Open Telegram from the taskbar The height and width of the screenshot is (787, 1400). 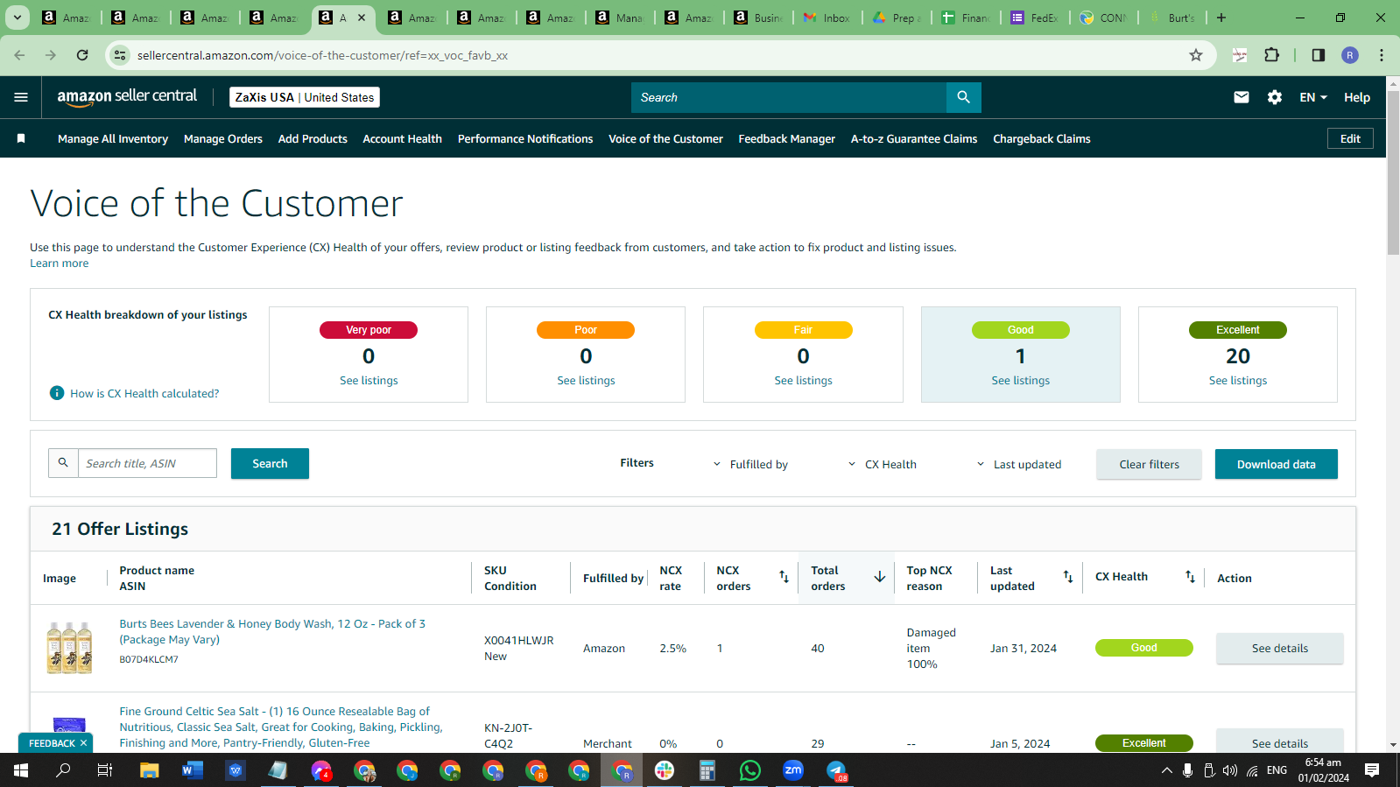point(836,770)
